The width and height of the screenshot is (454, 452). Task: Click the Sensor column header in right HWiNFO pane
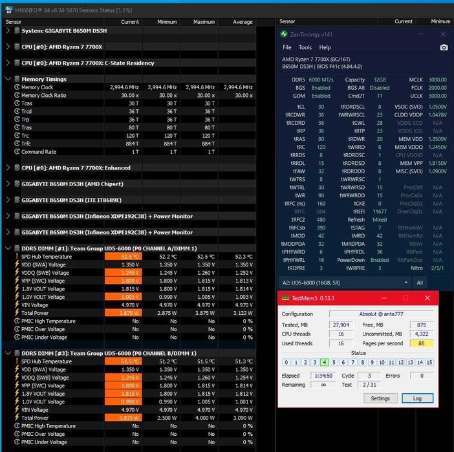click(x=327, y=22)
